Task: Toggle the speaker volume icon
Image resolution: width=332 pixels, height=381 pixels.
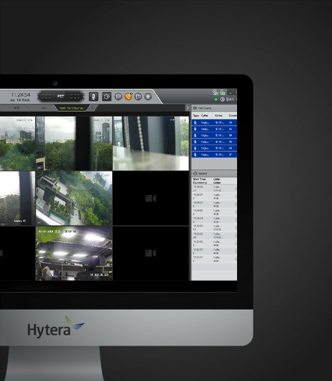Action: (x=106, y=96)
